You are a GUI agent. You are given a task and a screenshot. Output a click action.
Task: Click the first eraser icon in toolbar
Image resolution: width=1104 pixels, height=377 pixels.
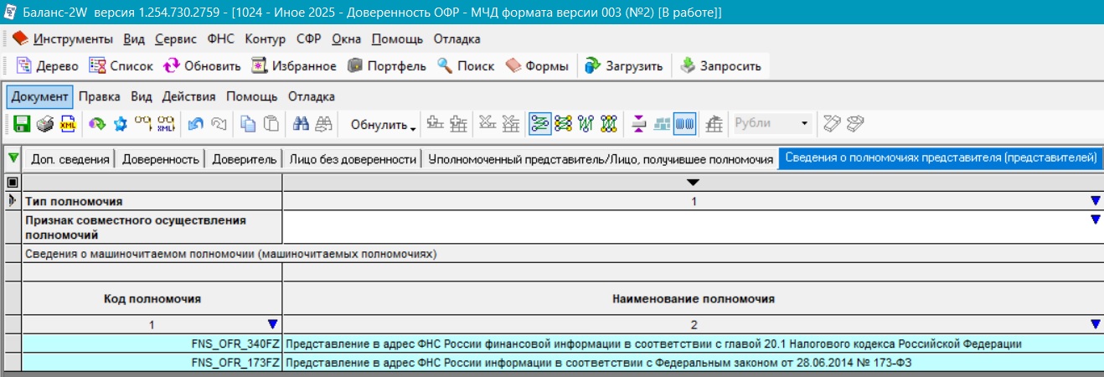[831, 124]
